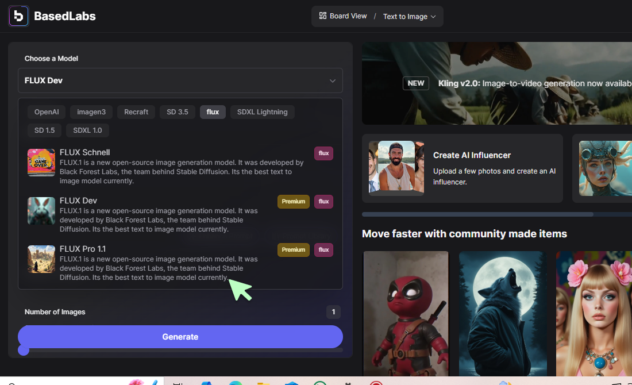The width and height of the screenshot is (632, 385).
Task: Open the cyborg woman card thumbnail
Action: 606,168
